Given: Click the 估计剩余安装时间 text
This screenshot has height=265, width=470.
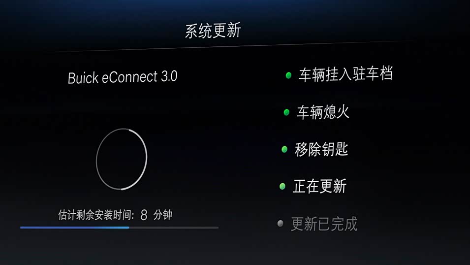Looking at the screenshot, I should coord(96,215).
